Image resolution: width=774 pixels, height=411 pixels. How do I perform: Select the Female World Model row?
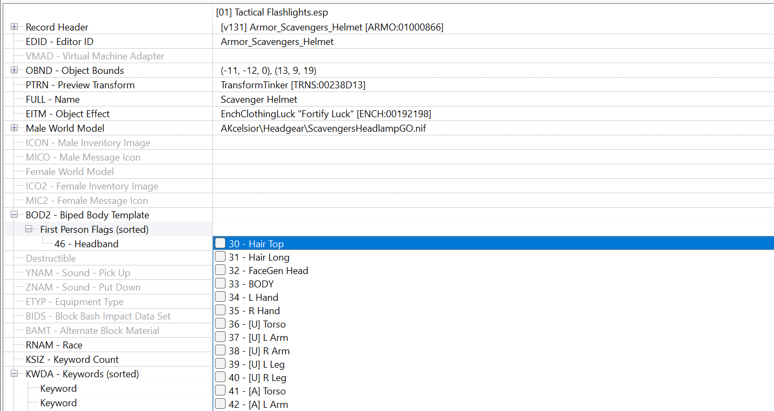(69, 171)
